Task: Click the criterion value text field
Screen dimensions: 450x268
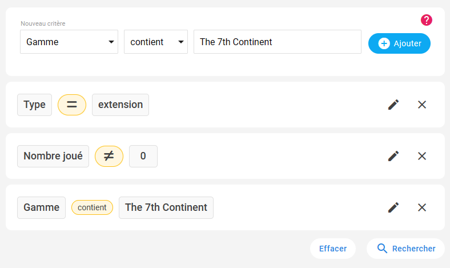Action: 277,42
